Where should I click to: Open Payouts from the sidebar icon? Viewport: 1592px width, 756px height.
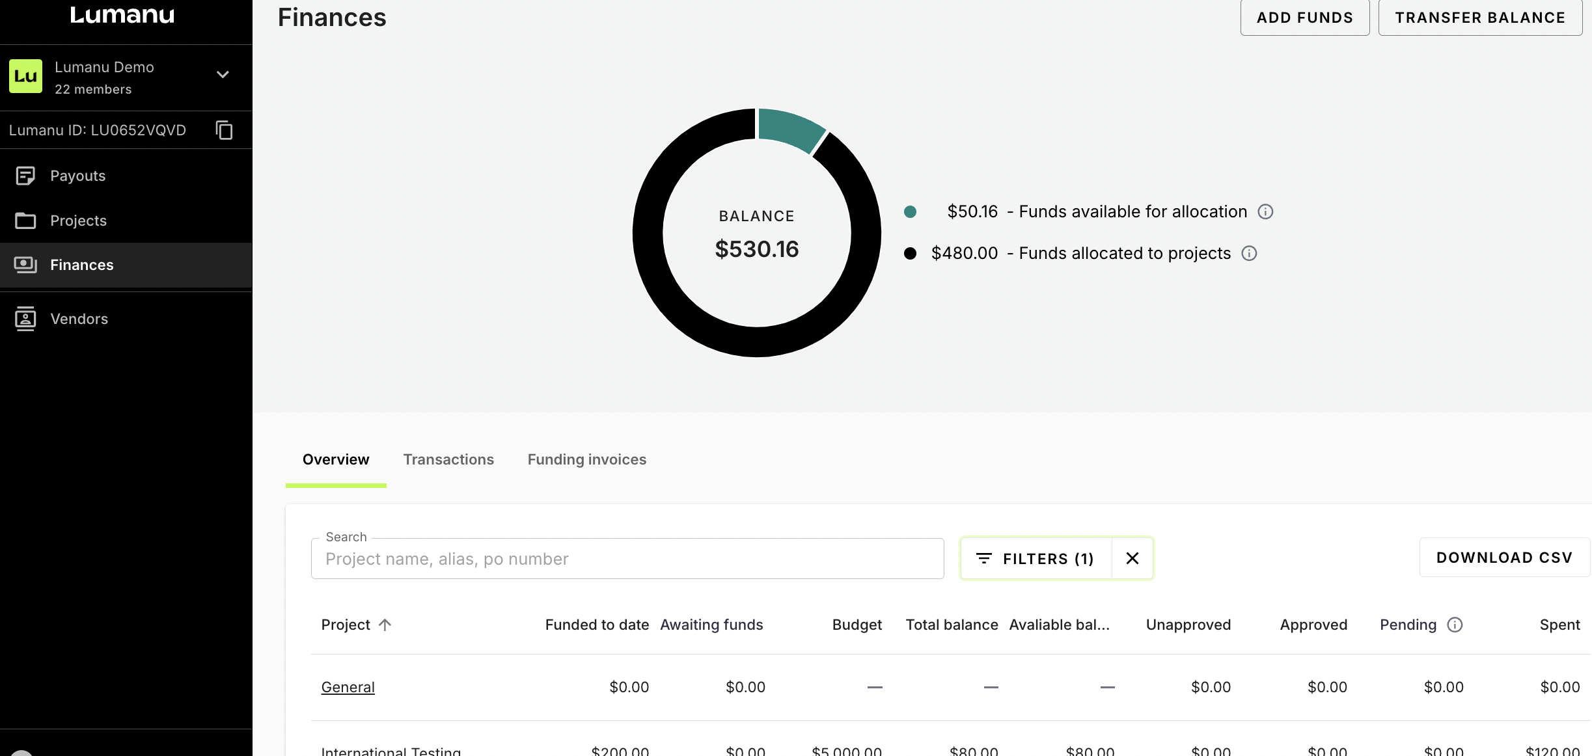(25, 176)
